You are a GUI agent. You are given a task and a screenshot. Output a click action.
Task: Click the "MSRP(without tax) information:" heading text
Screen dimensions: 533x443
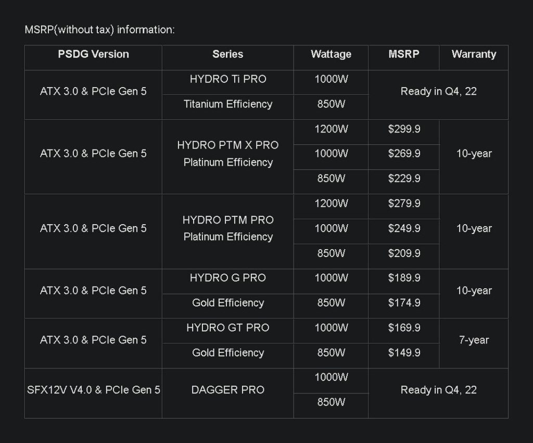100,30
